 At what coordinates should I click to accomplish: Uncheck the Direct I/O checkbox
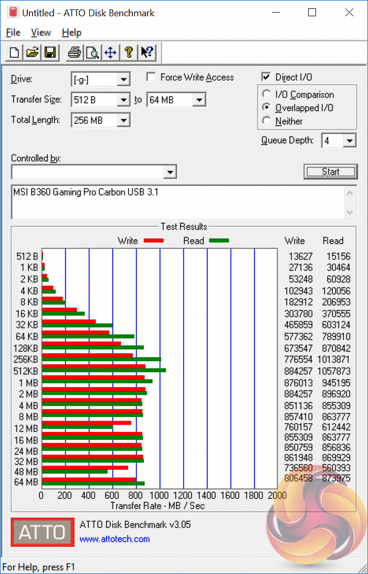tap(266, 77)
